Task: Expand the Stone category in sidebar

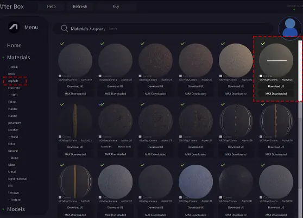Action: [x=14, y=158]
